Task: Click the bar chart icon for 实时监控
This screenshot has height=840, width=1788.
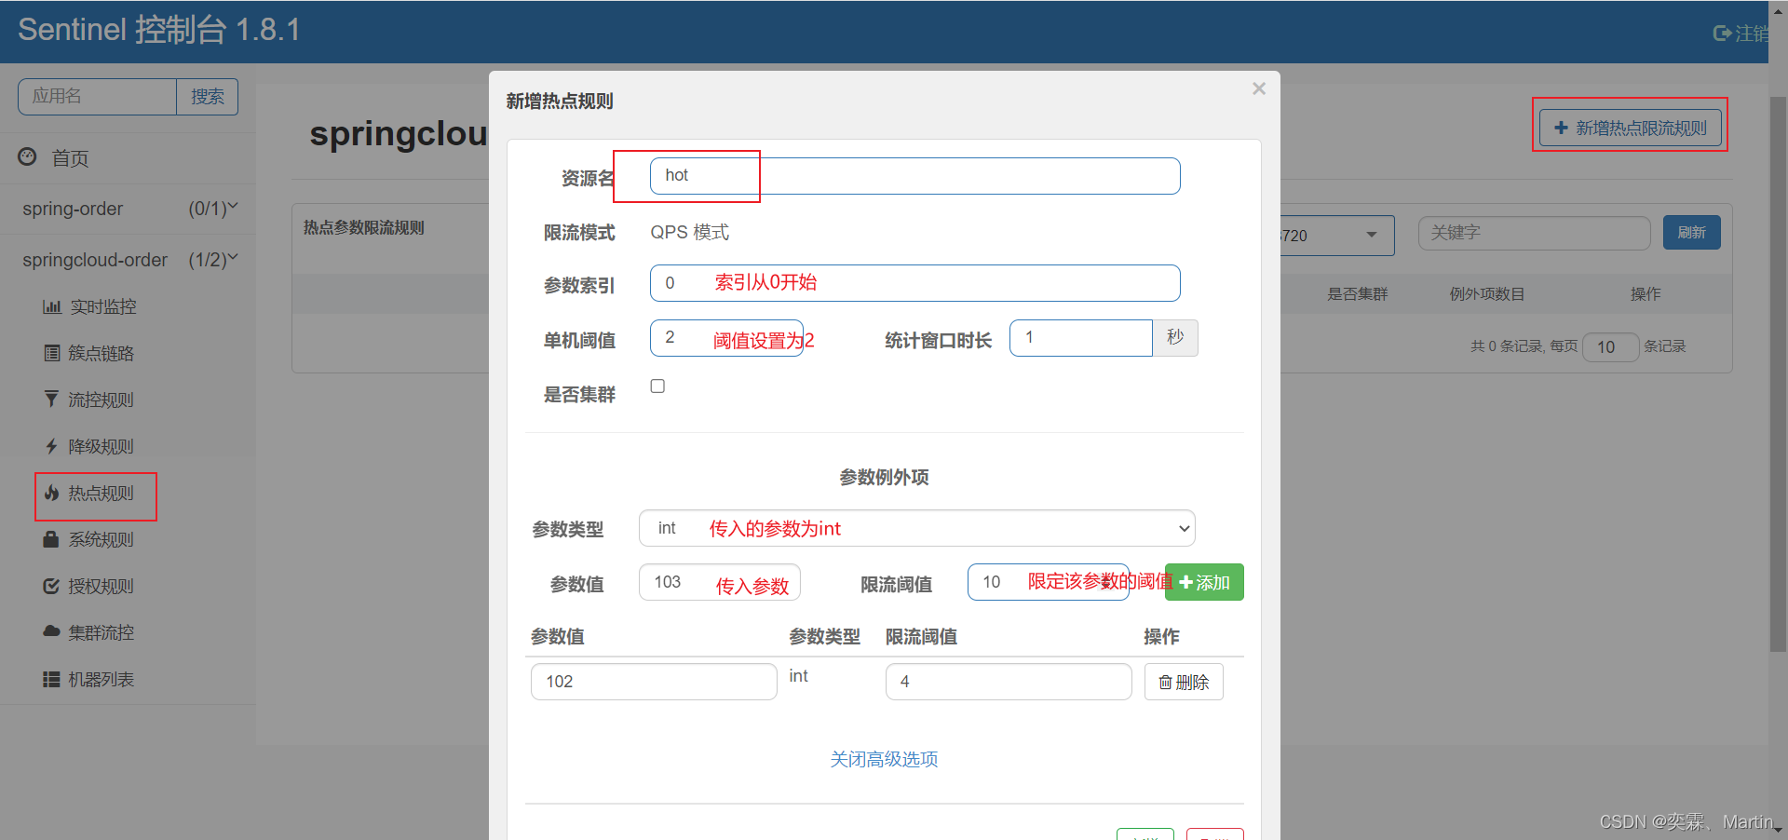Action: pyautogui.click(x=52, y=307)
